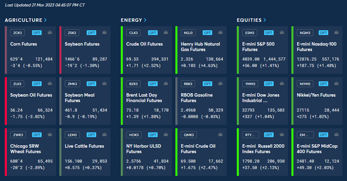
Task: Click briefcase icon on NY Harbor ULSD card
Action: pyautogui.click(x=166, y=134)
